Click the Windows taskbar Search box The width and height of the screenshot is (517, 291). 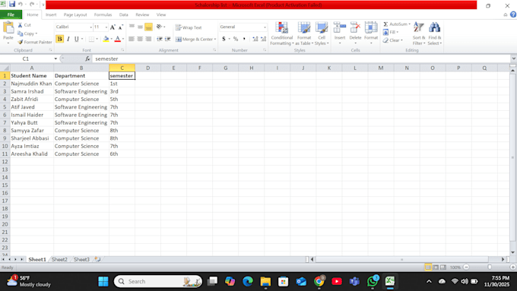pyautogui.click(x=158, y=281)
